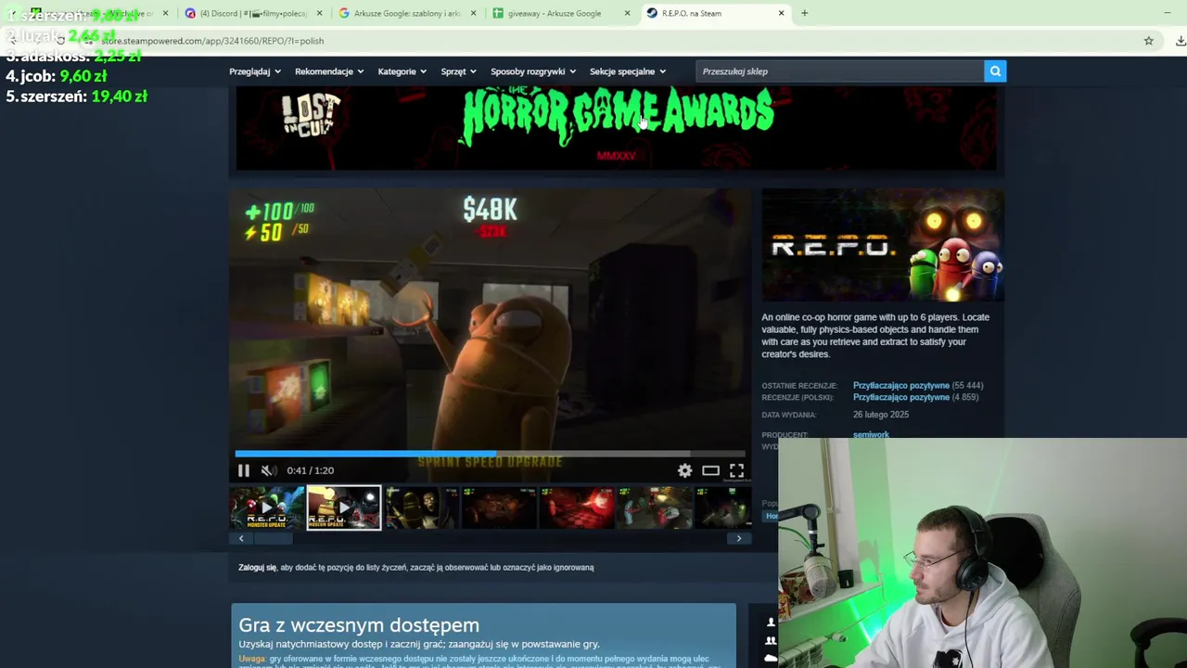Pause the R.E.P.O. trailer video

pyautogui.click(x=244, y=470)
